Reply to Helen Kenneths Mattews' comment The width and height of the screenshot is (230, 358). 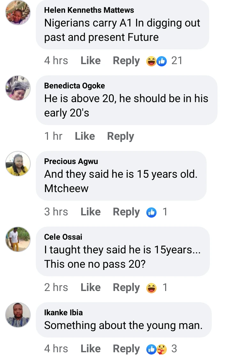[x=126, y=61]
